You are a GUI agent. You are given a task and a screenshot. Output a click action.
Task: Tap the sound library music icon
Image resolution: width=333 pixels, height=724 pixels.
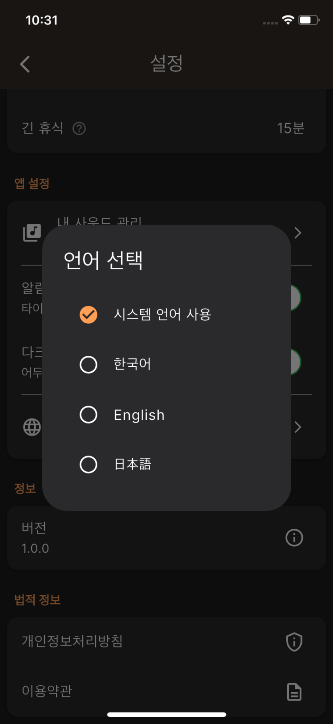pos(32,232)
